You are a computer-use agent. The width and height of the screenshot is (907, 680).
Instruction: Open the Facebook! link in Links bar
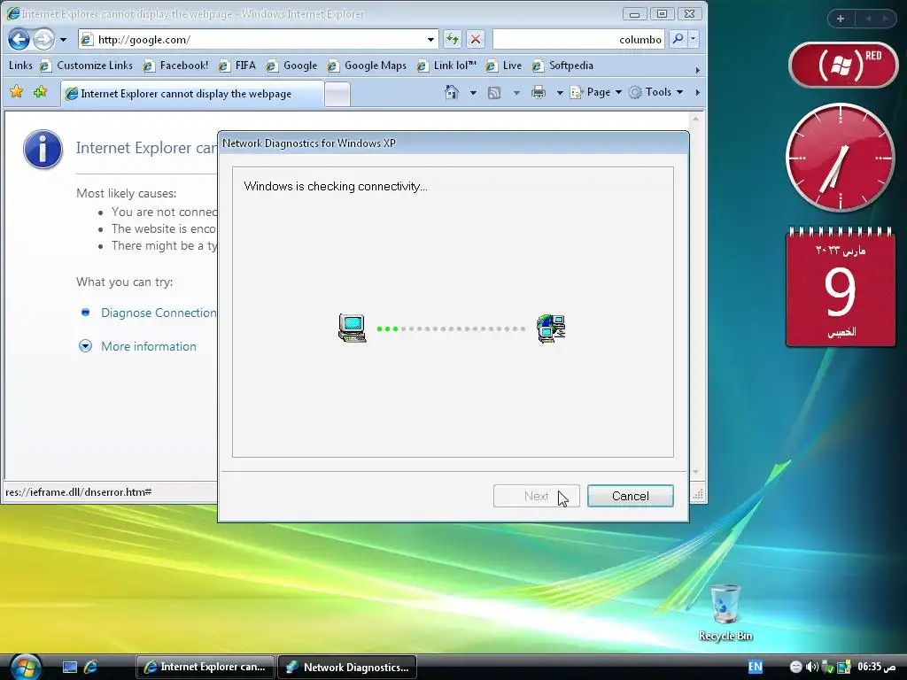(176, 66)
